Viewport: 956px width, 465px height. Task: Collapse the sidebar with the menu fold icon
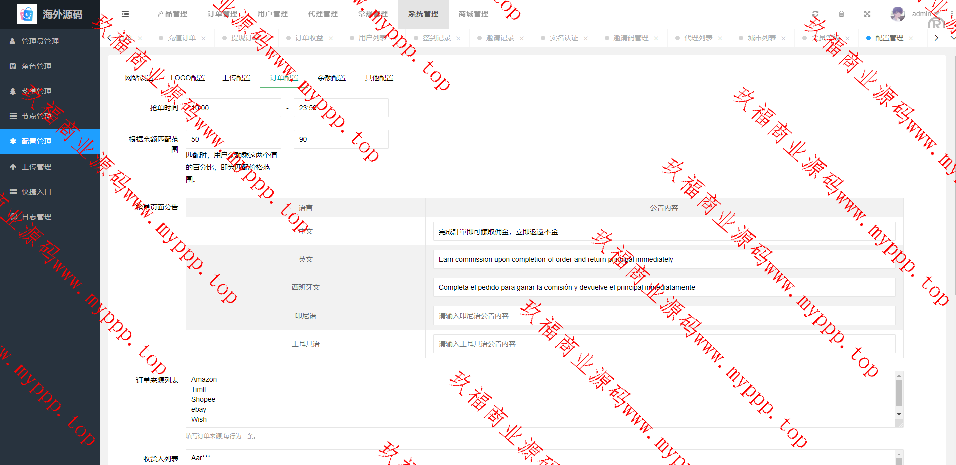tap(125, 14)
